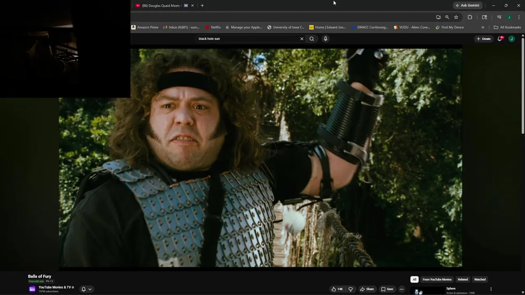Select the Douglas Quaid Meets tab
525x295 pixels.
pos(164,6)
